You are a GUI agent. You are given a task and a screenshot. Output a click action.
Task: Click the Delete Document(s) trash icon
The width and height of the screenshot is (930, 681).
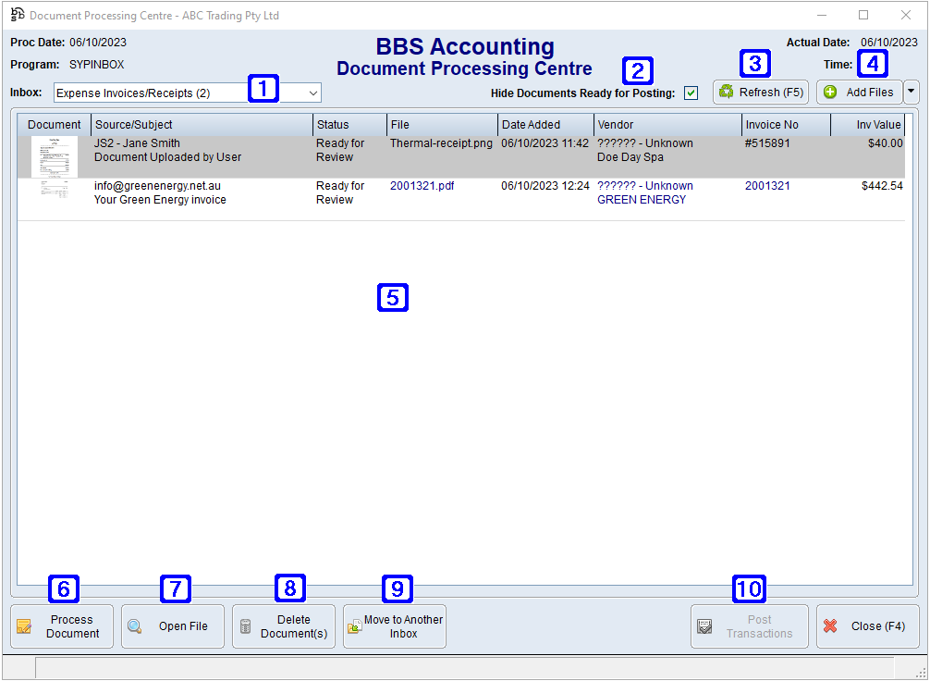point(246,626)
